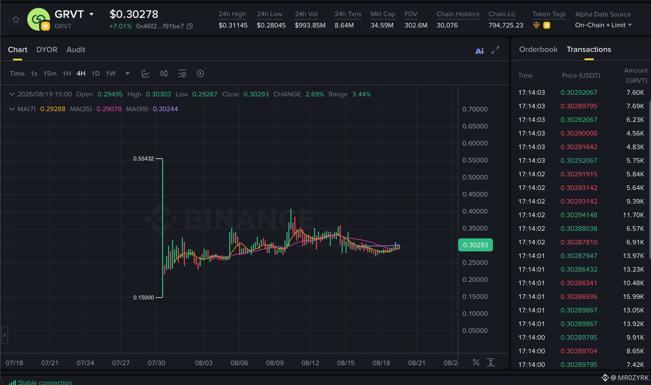Click the gold token tag badge
Image resolution: width=651 pixels, height=385 pixels.
click(536, 25)
